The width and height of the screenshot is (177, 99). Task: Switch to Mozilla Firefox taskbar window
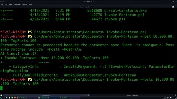[x=27, y=98]
